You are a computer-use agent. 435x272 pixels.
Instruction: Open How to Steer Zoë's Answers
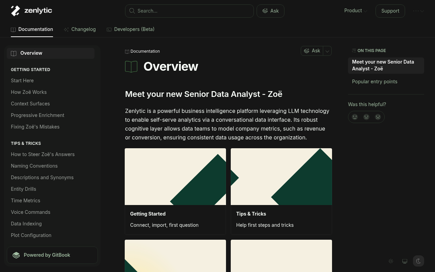tap(42, 155)
